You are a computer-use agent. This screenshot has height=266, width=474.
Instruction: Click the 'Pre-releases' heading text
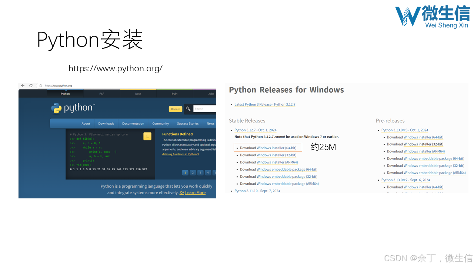[390, 121]
